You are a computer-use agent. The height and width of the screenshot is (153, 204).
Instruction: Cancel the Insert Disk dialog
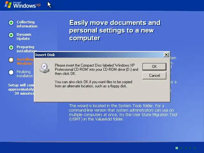pos(154,76)
